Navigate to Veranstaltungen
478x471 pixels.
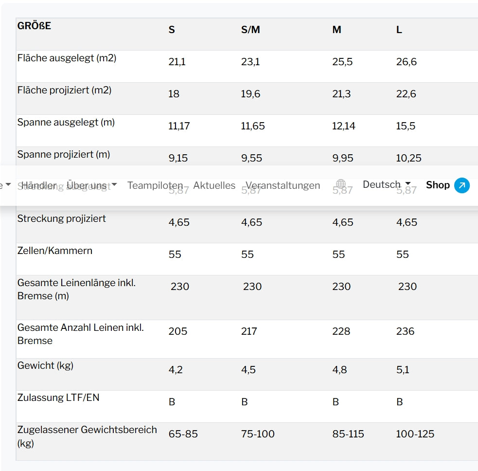coord(283,185)
